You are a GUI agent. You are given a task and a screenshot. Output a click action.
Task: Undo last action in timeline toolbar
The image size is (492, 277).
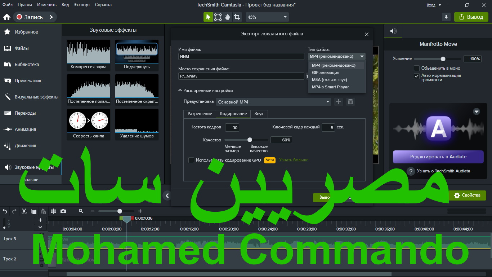click(5, 211)
